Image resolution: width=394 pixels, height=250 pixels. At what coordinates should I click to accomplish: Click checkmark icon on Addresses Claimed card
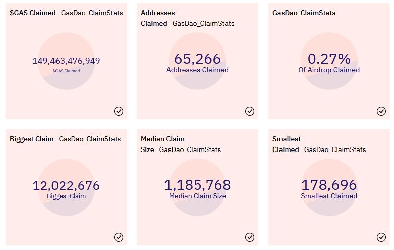click(x=250, y=111)
